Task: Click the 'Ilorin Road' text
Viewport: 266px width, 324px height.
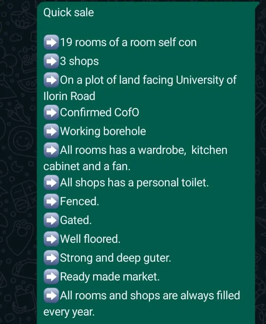Action: [69, 96]
